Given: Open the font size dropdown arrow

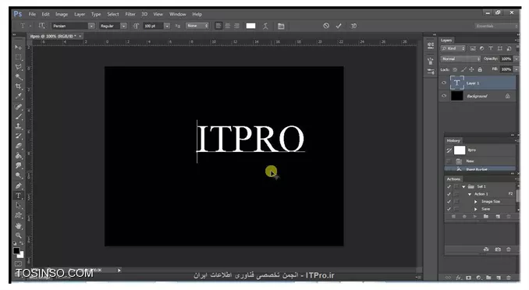Looking at the screenshot, I should point(167,26).
